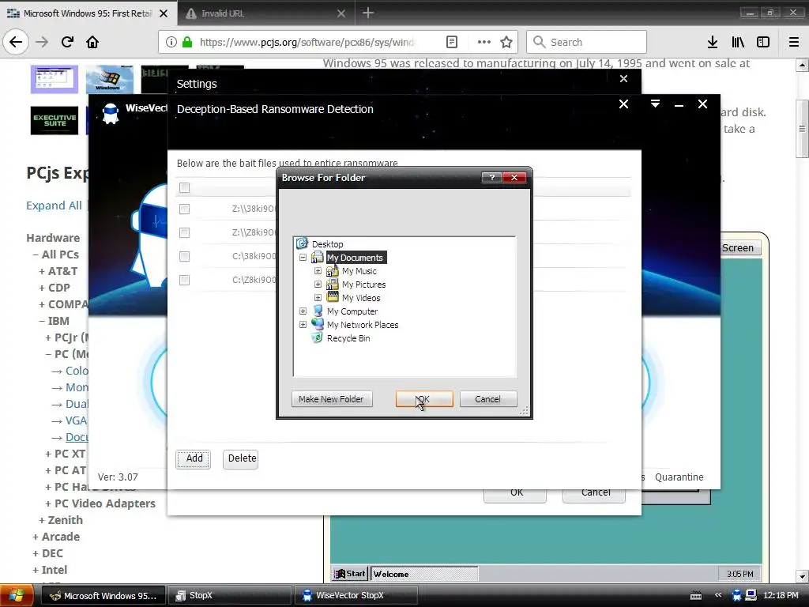Open a new tab with plus icon

[368, 13]
